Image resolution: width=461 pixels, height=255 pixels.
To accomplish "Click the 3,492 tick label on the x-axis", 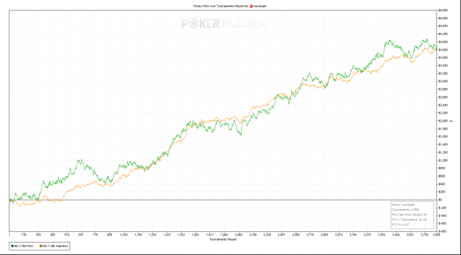I will pyautogui.click(x=396, y=235).
